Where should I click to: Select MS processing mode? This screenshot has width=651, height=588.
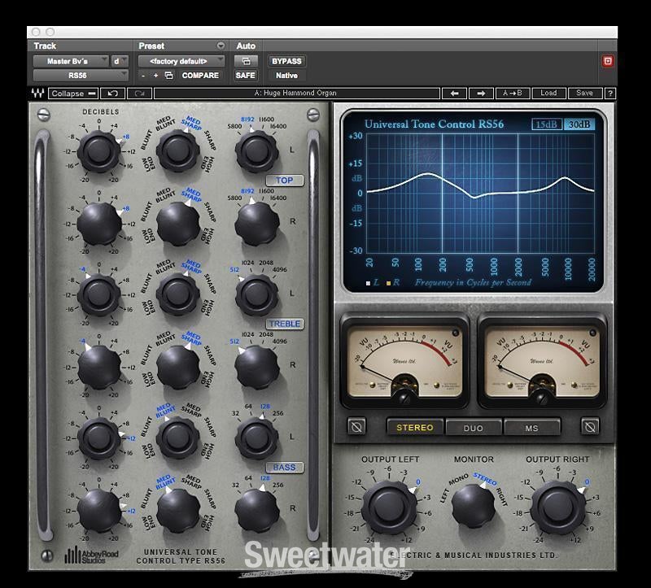point(532,428)
